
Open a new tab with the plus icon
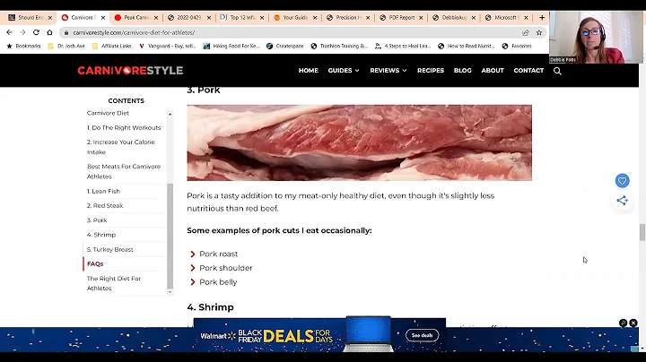coord(542,17)
